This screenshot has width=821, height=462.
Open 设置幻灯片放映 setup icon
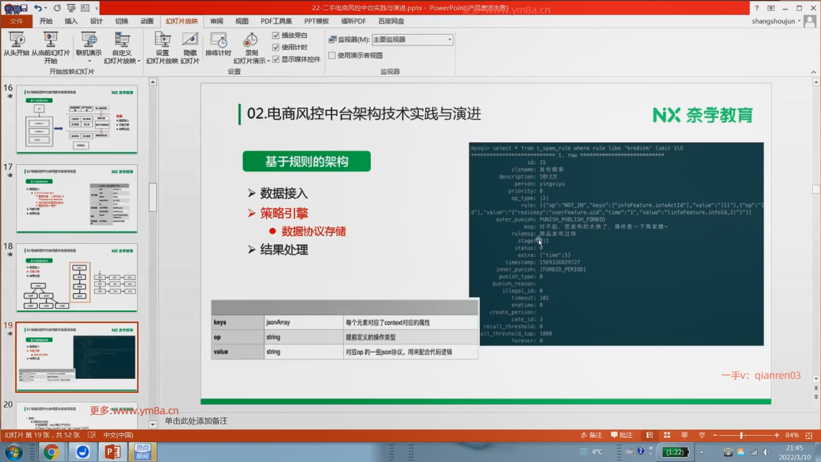tap(162, 40)
